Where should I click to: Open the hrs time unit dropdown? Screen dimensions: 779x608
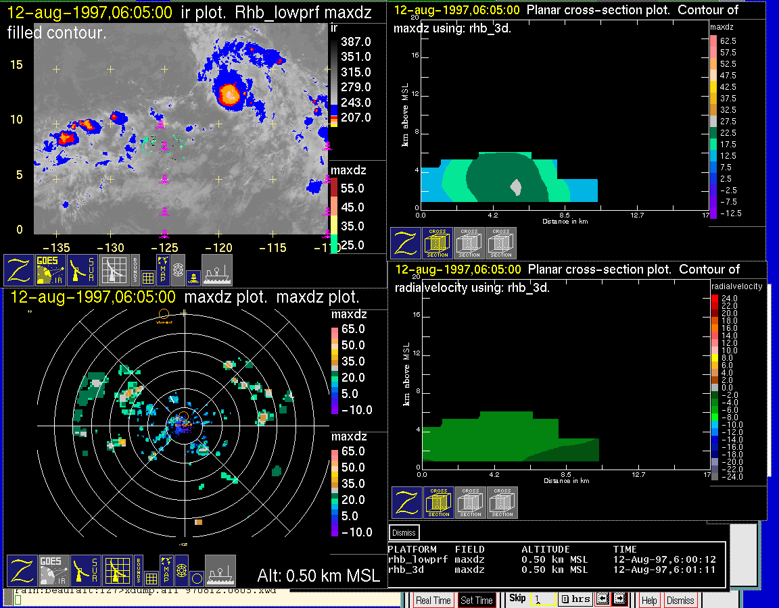coord(575,599)
